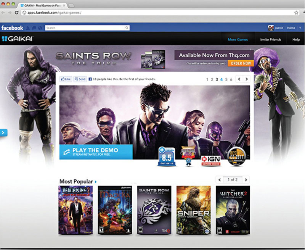Go to slide 4
305x250 pixels.
tap(222, 79)
